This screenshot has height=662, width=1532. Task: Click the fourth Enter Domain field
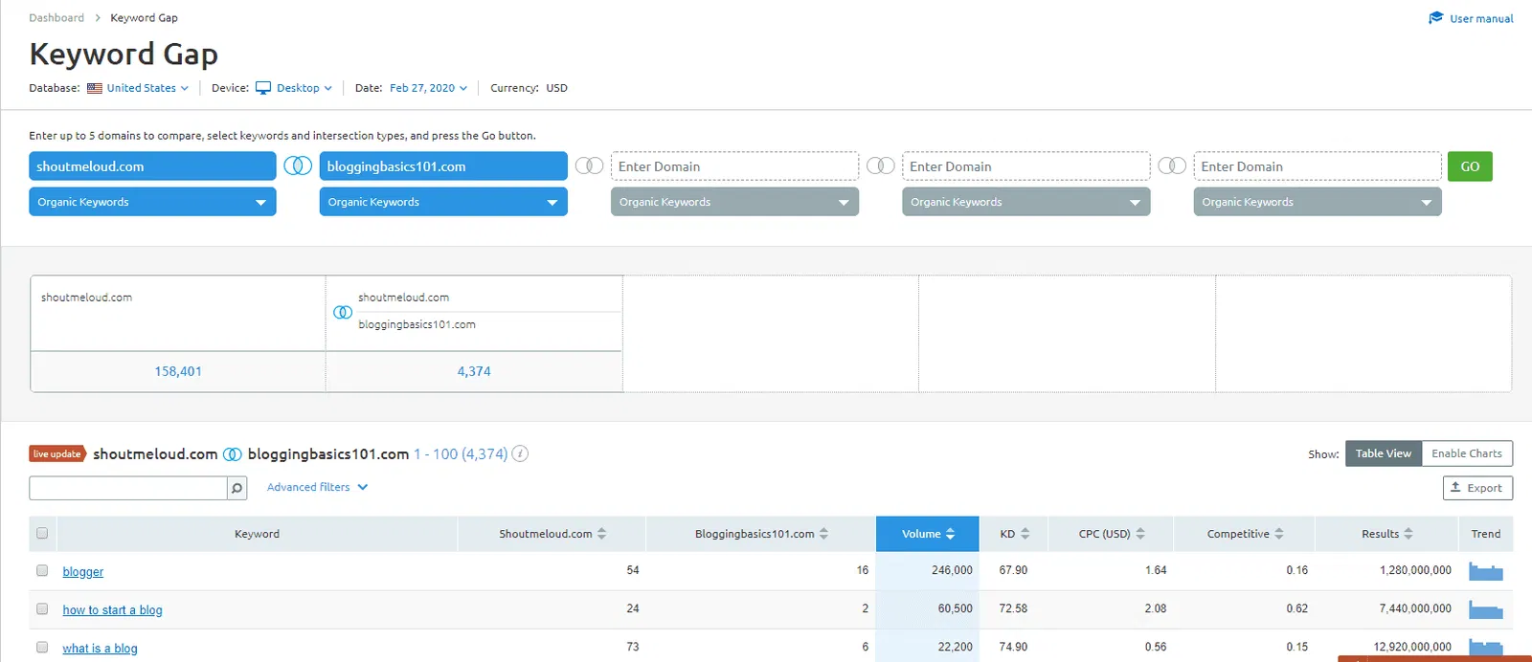pos(1025,166)
